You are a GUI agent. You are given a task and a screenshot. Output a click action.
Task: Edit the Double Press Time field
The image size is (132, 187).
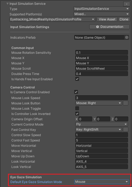point(102,74)
